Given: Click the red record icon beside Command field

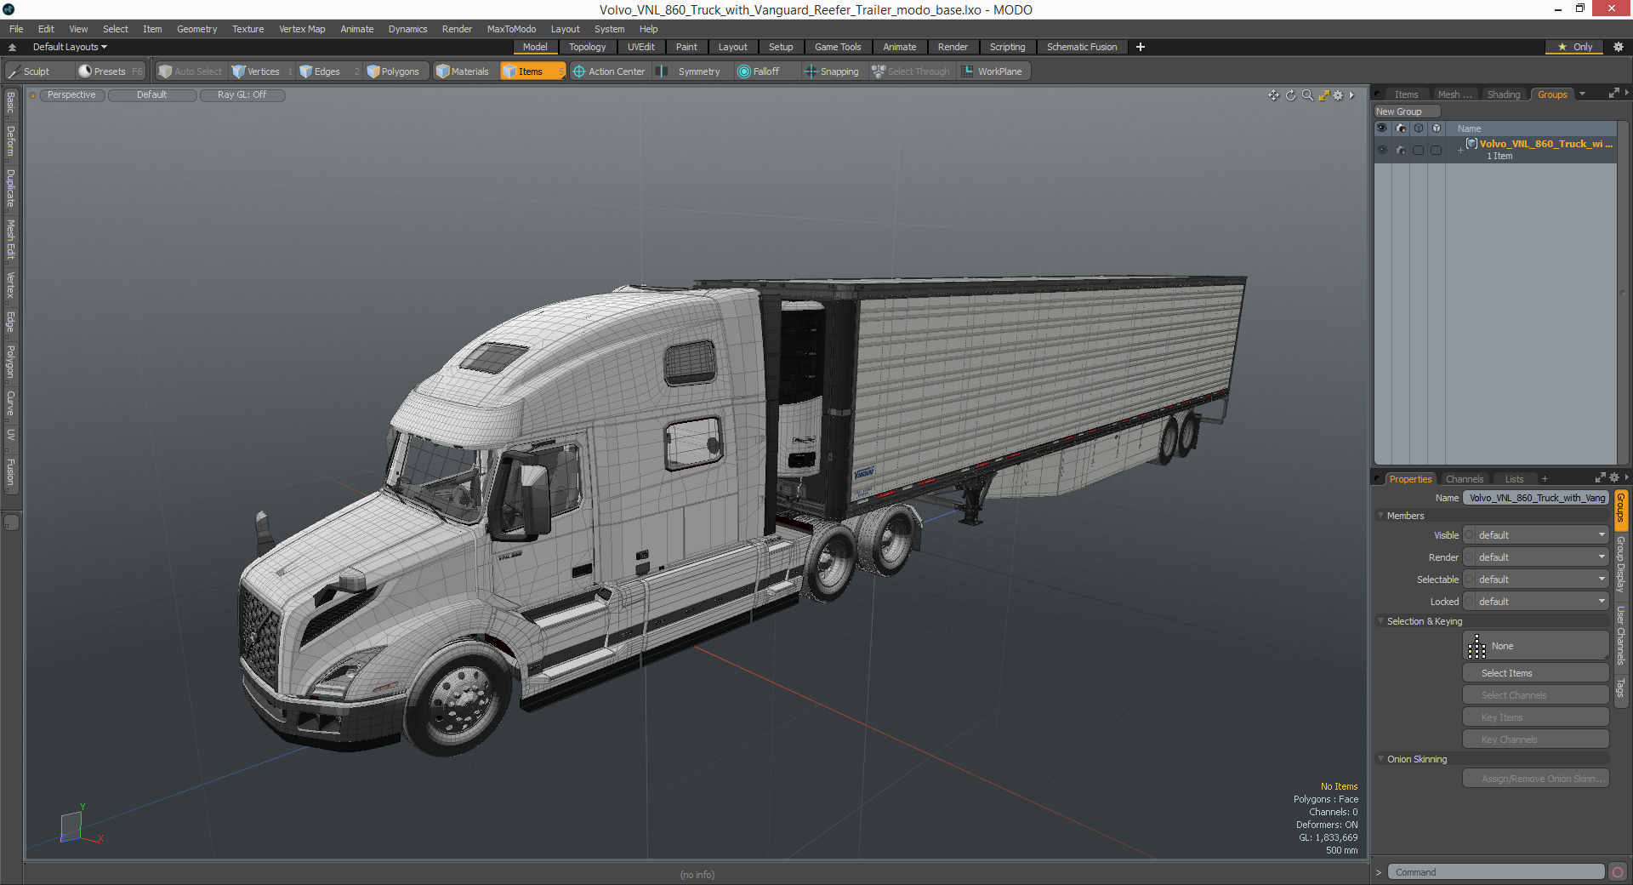Looking at the screenshot, I should click(1618, 872).
